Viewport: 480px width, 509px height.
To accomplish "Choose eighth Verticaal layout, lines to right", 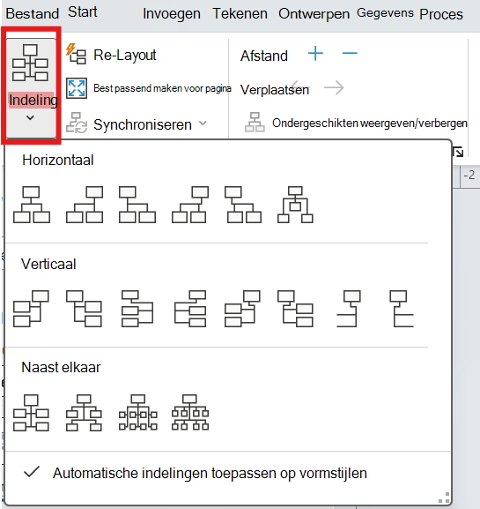I will click(x=402, y=309).
